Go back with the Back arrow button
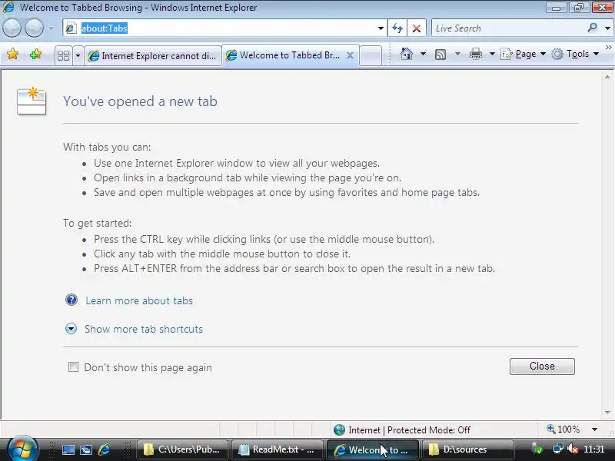 coord(12,28)
